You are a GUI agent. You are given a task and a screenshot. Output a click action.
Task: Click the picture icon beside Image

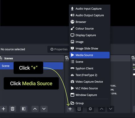pos(72,42)
